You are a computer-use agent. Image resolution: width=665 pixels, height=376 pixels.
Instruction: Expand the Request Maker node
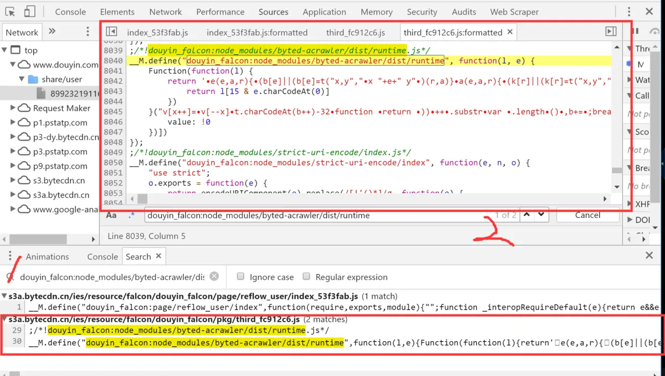click(13, 108)
